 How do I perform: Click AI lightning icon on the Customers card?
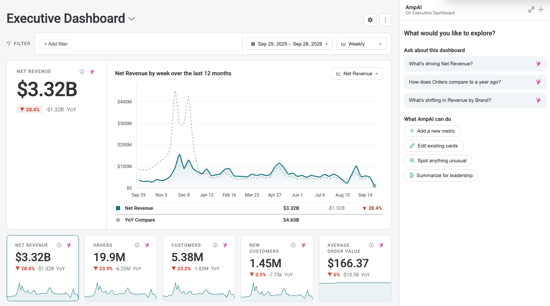click(225, 245)
